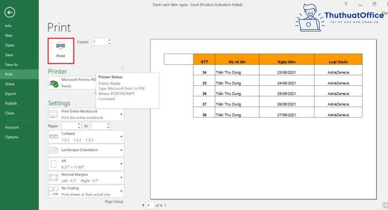The image size is (388, 210).
Task: Click AstraZeneca in row 36
Action: [338, 94]
